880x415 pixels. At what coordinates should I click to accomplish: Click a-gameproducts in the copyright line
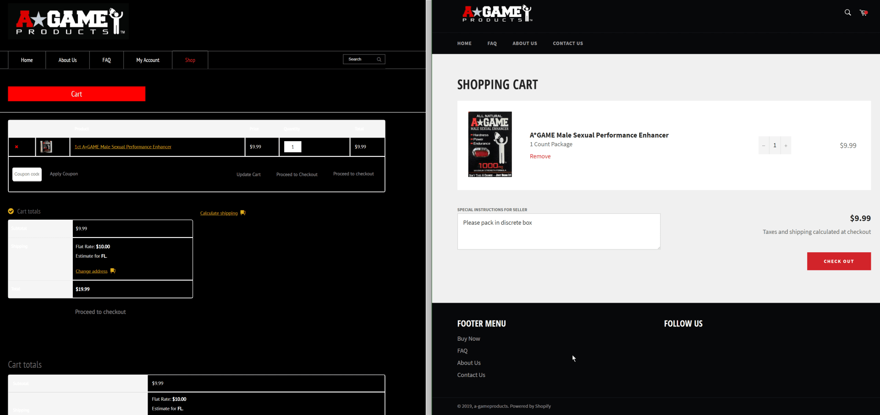[x=491, y=406]
